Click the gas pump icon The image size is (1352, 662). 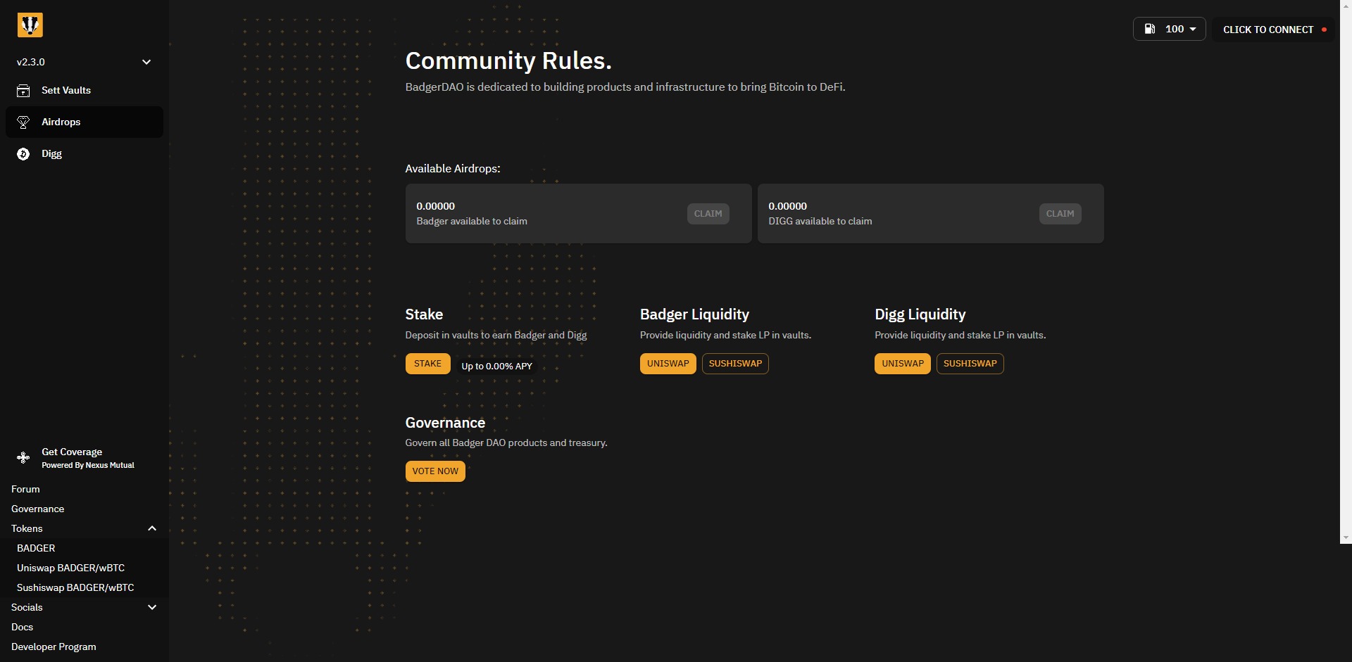[x=1150, y=29]
